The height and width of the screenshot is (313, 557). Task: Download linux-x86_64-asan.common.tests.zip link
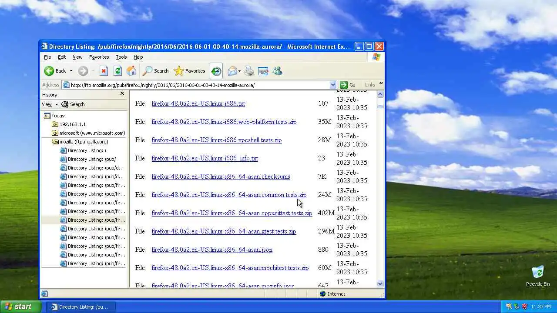tap(229, 195)
